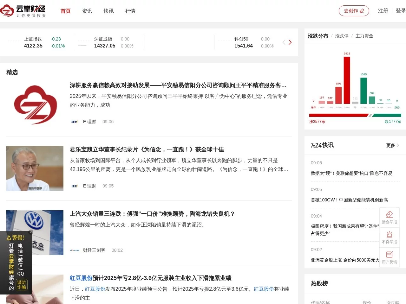The image size is (406, 304).
Task: Click the red-green rise-fall ratio bar
Action: click(x=355, y=116)
